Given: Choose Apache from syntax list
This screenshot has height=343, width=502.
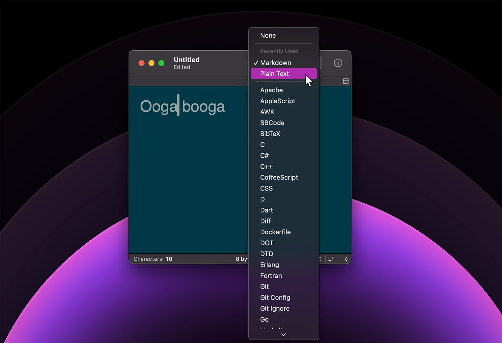Looking at the screenshot, I should (283, 90).
